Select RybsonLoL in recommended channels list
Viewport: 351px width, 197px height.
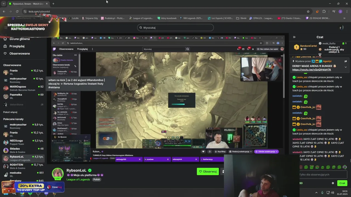click(x=23, y=158)
